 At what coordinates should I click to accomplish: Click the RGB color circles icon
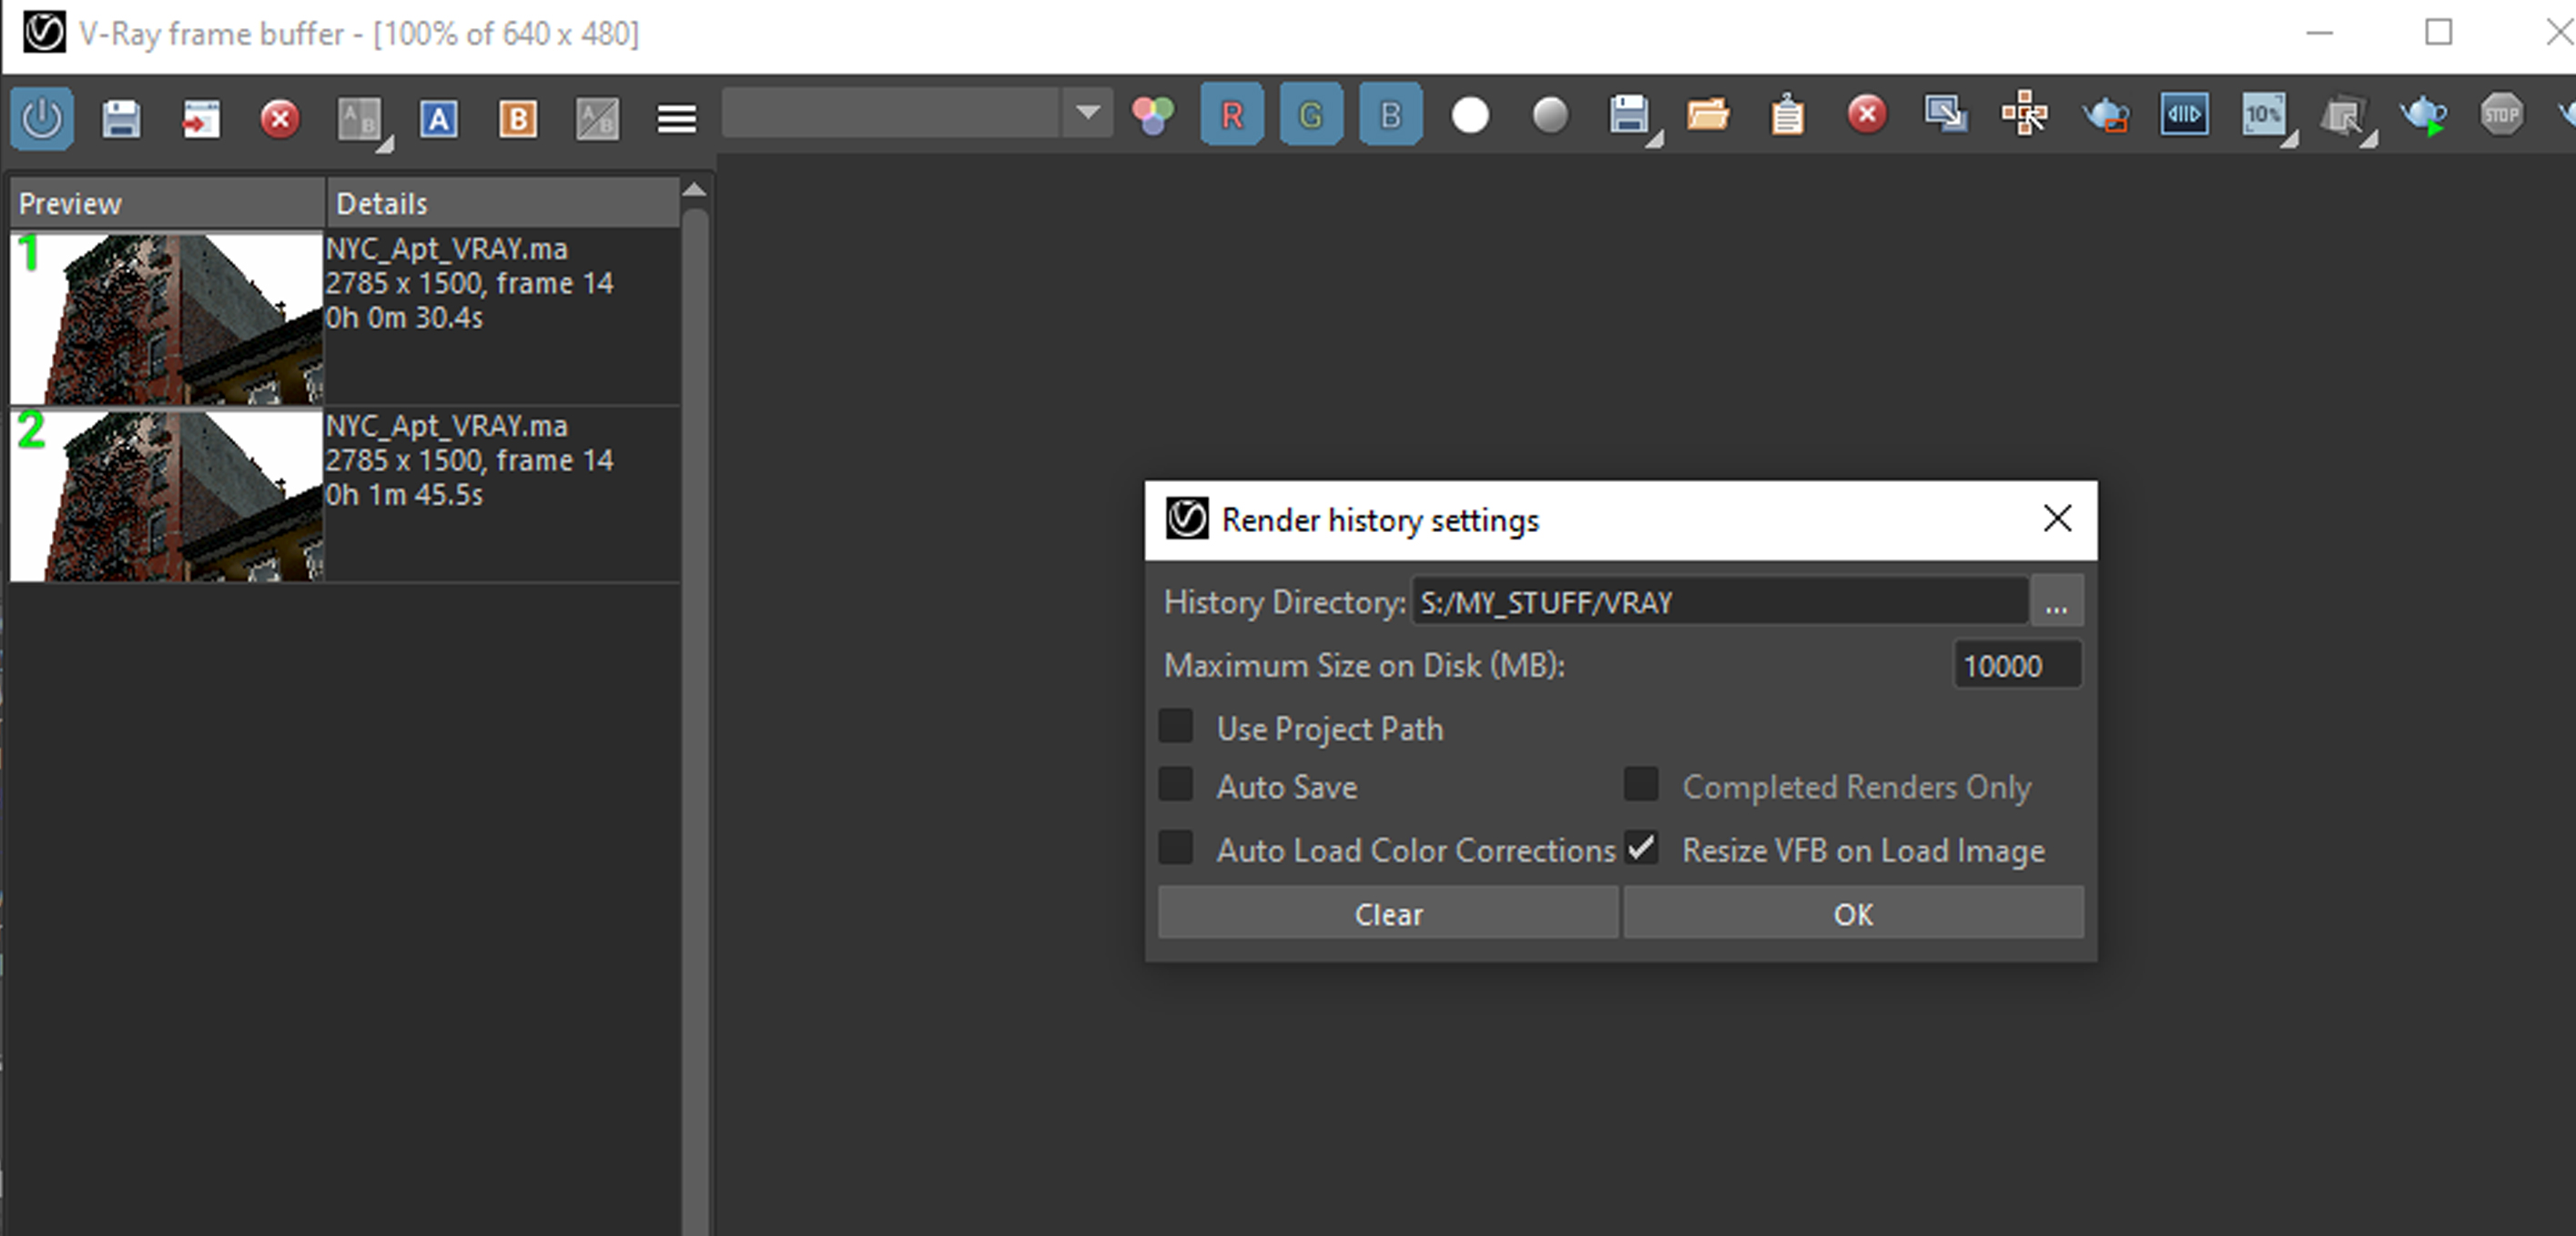pyautogui.click(x=1152, y=116)
